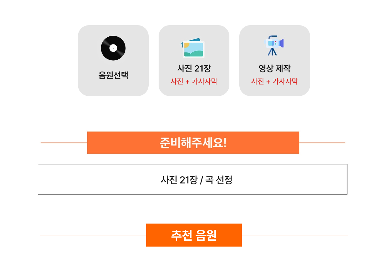Choose the 영상 제작 card title
388x259 pixels.
pyautogui.click(x=275, y=68)
